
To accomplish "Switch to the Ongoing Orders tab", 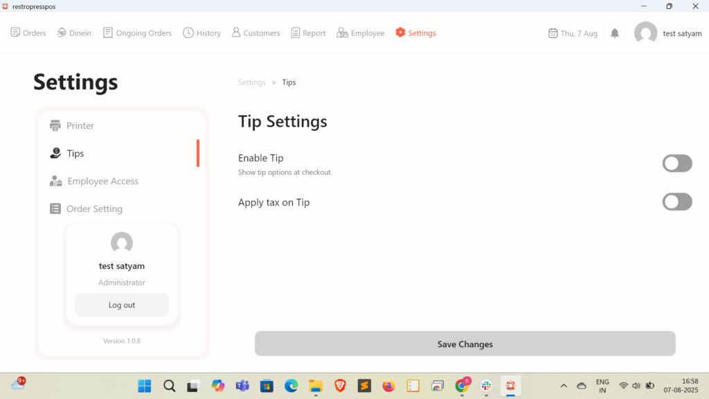I will click(137, 33).
